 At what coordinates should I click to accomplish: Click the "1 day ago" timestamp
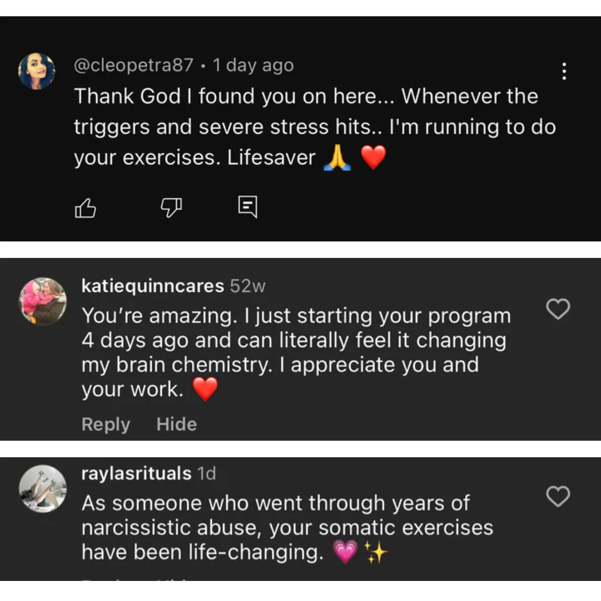[x=253, y=65]
